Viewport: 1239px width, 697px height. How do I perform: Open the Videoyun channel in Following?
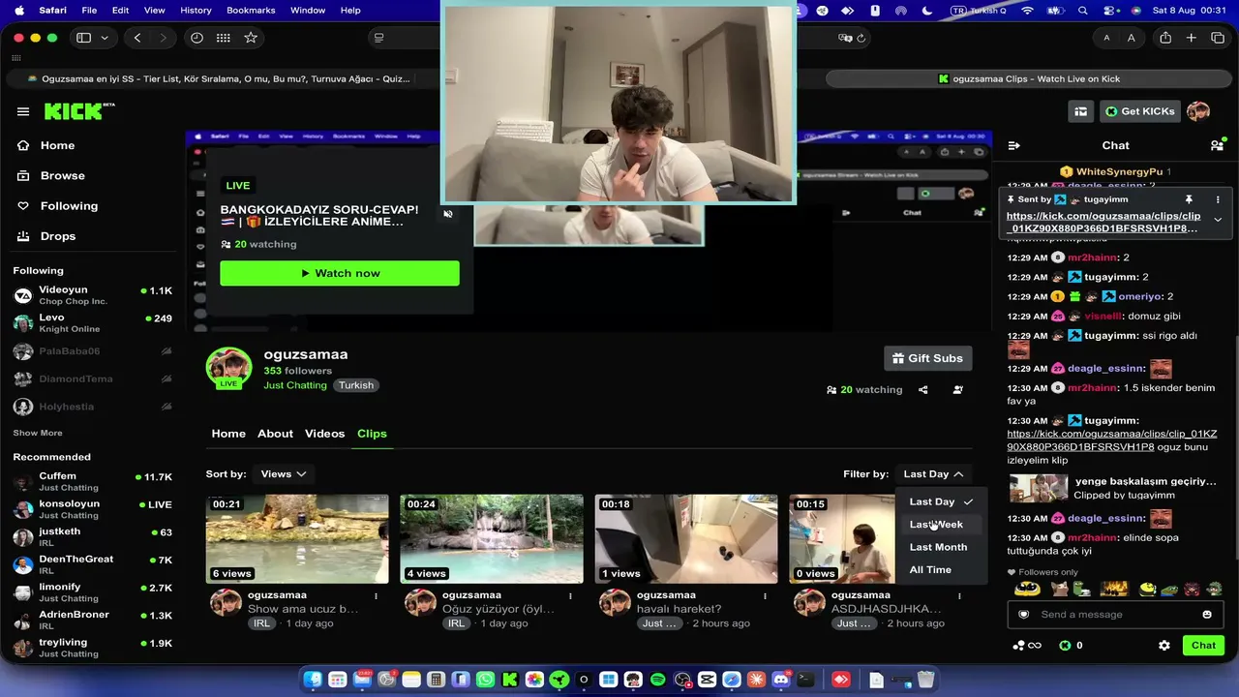(93, 295)
